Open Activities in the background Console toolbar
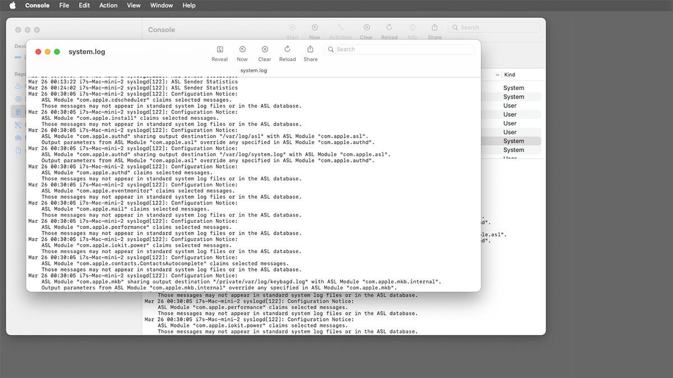 coord(340,27)
